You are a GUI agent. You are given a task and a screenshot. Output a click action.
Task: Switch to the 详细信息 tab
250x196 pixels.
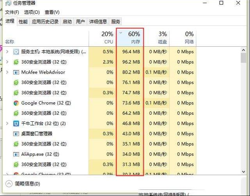[98, 22]
